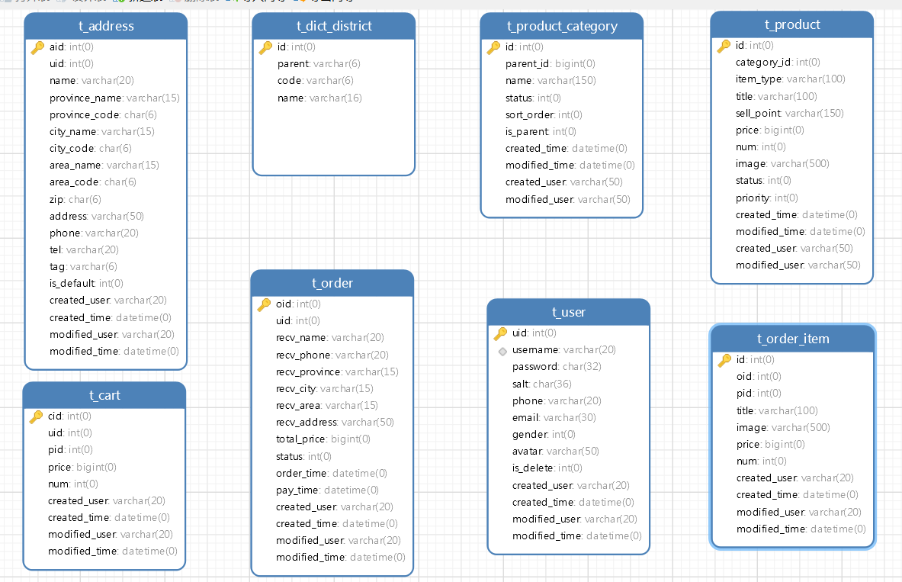Click the key icon beside id in t_dict_district
This screenshot has height=582, width=902.
pyautogui.click(x=265, y=47)
